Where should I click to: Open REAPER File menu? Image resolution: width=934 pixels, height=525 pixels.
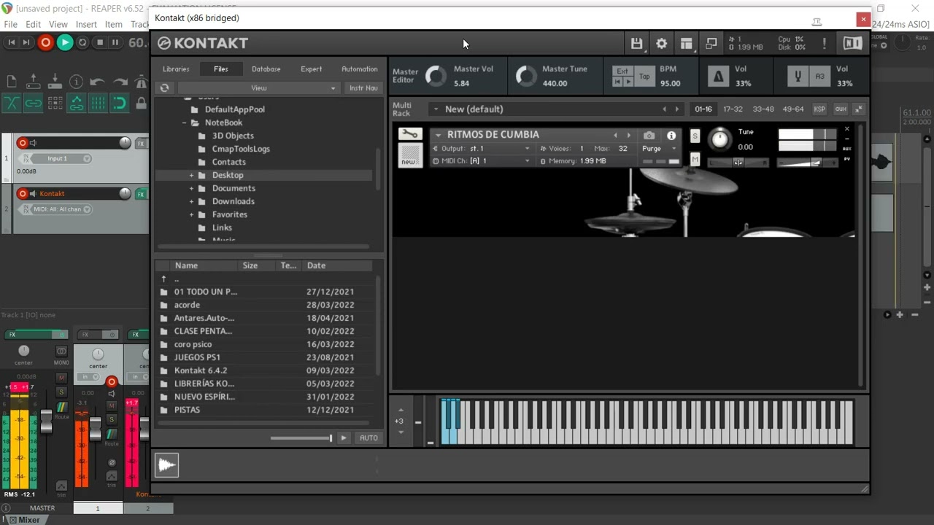point(10,24)
